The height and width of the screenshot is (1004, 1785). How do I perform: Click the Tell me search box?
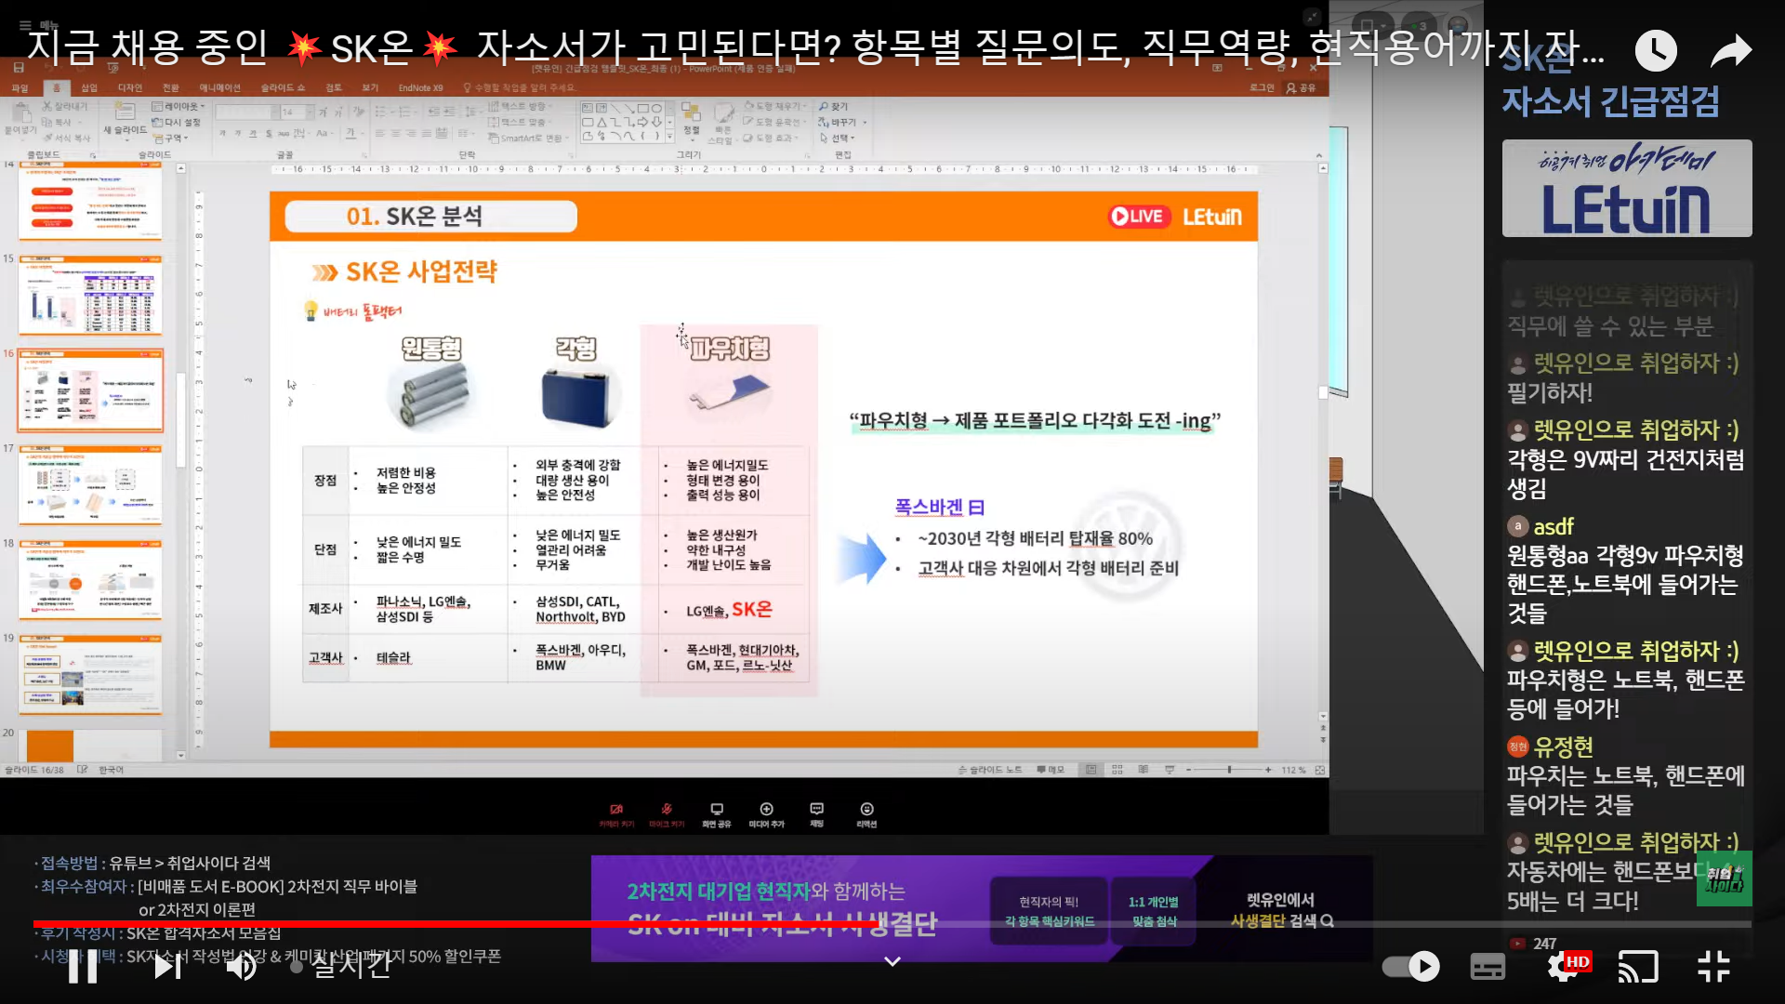521,88
